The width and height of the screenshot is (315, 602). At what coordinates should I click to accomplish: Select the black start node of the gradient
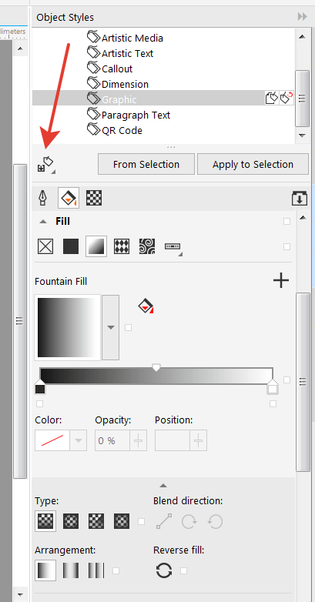coord(39,387)
